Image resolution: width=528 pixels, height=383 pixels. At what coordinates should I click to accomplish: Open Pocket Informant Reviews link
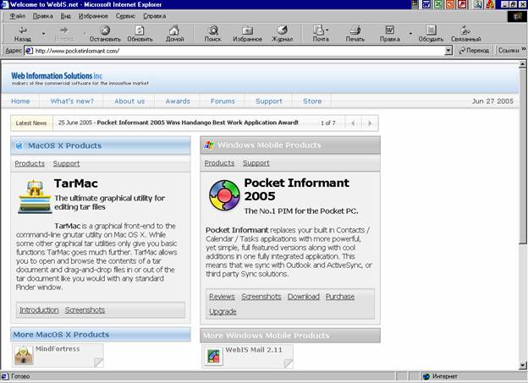coord(222,297)
